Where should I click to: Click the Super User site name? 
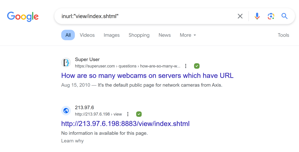click(x=87, y=60)
